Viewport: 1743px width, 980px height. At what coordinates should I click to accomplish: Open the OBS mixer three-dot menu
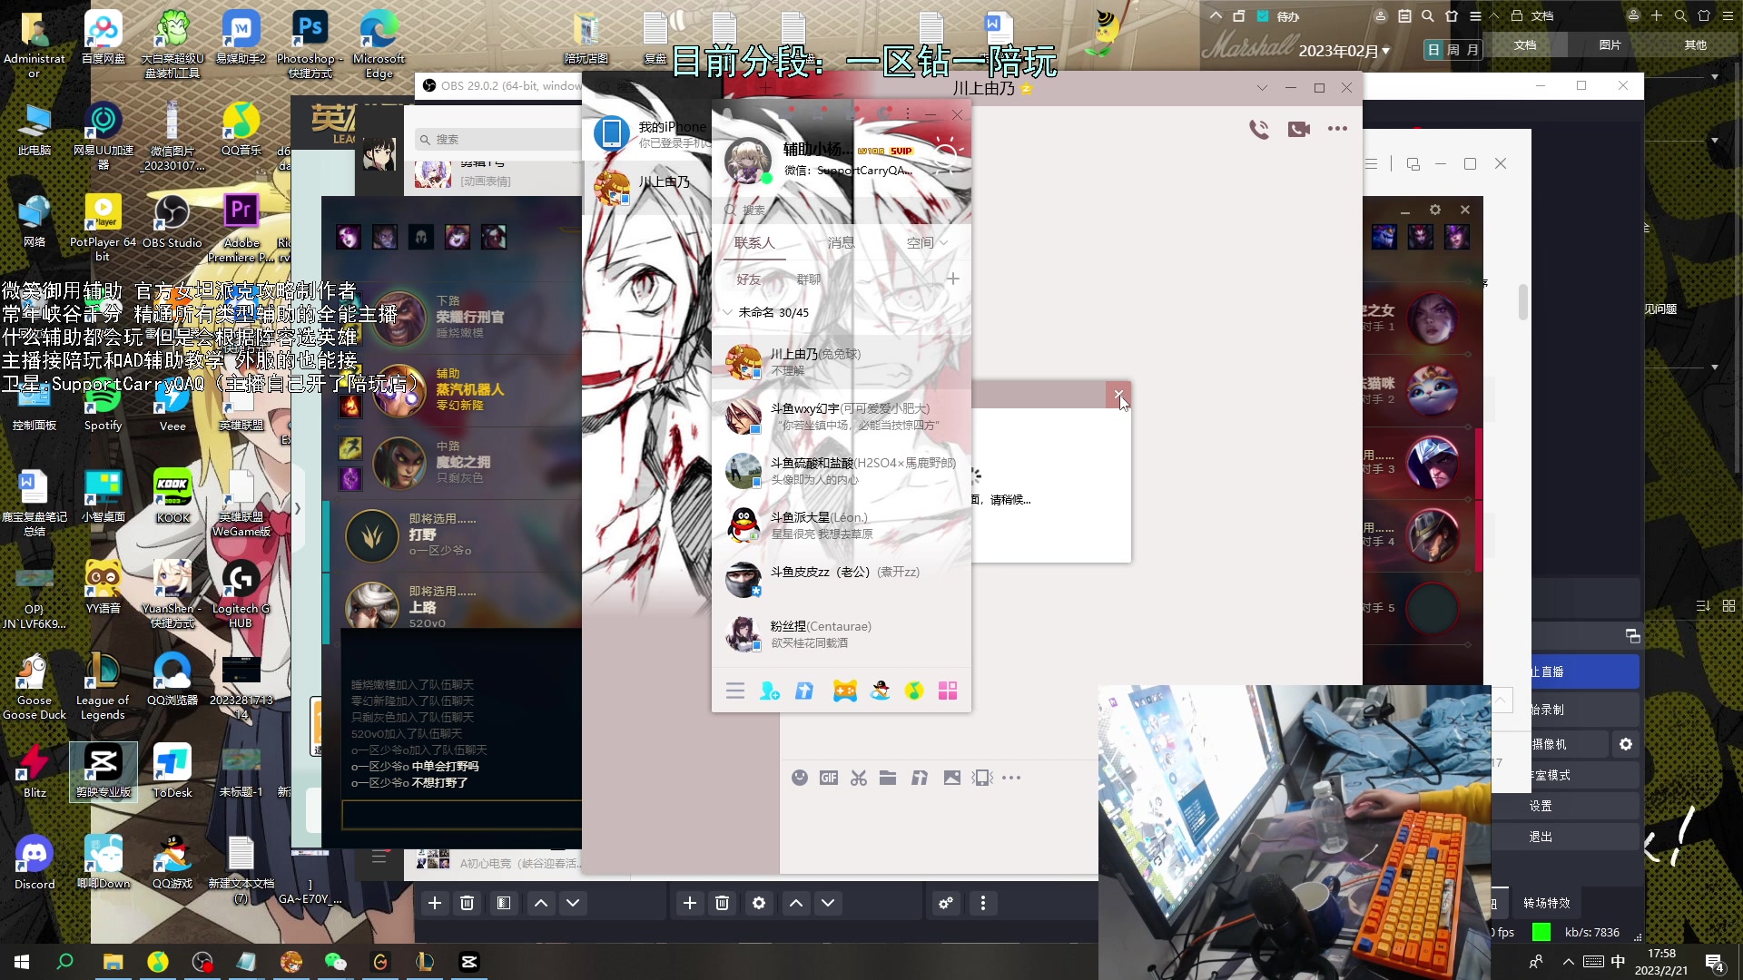983,903
